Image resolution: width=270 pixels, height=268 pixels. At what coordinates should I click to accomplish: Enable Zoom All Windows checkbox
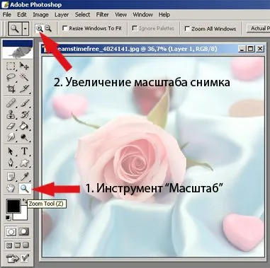[x=187, y=29]
